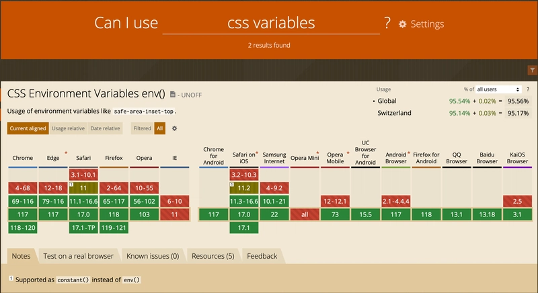538x293 pixels.
Task: Click KaiOS Browser 2.5 cell
Action: (x=517, y=201)
